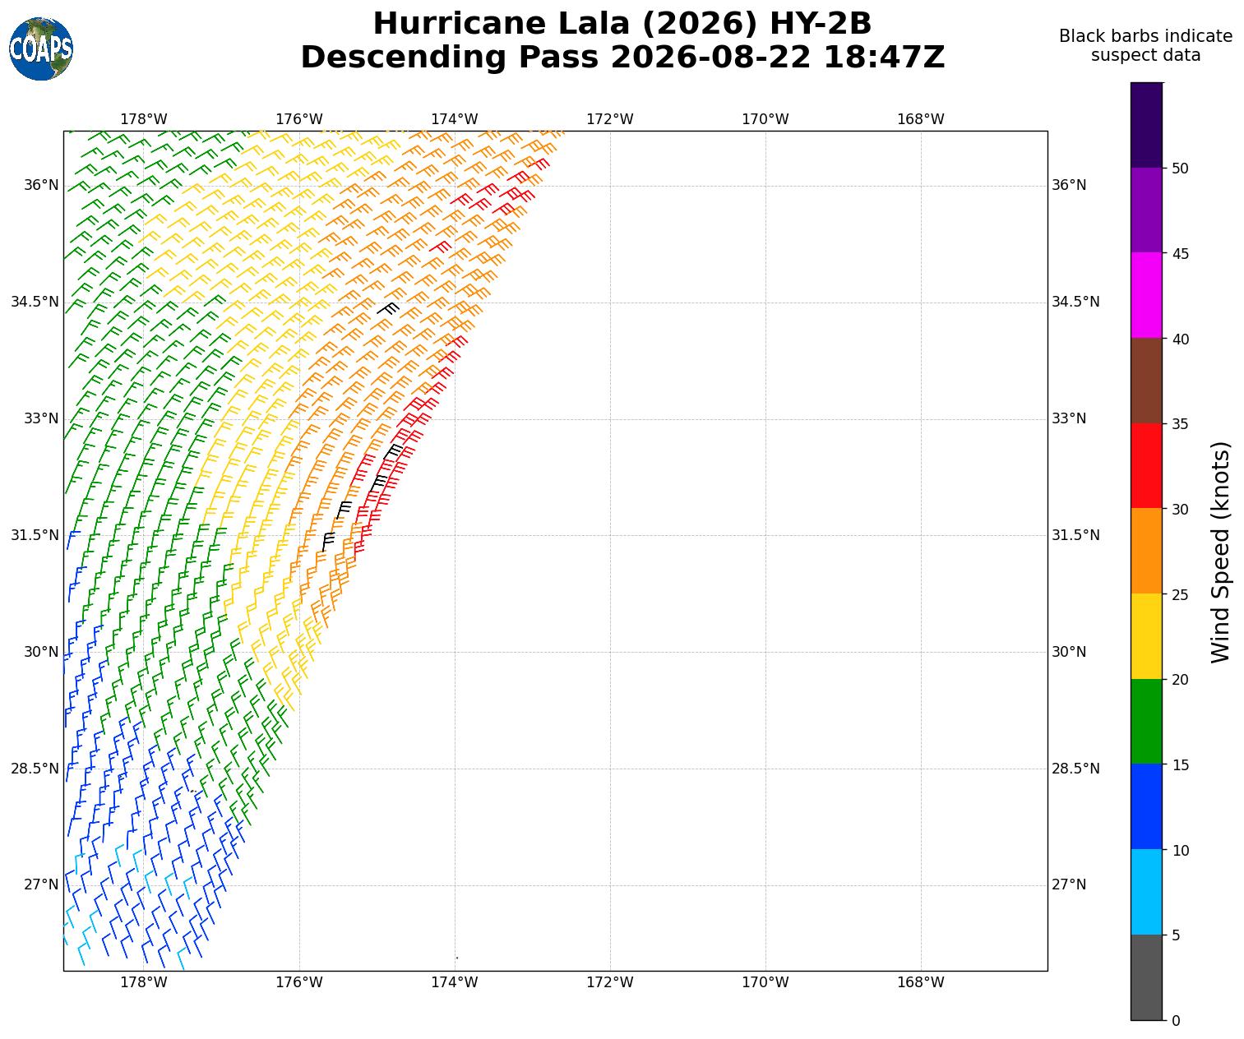Click the 34.5°N label on the right axis
Image resolution: width=1244 pixels, height=1039 pixels.
(1075, 302)
